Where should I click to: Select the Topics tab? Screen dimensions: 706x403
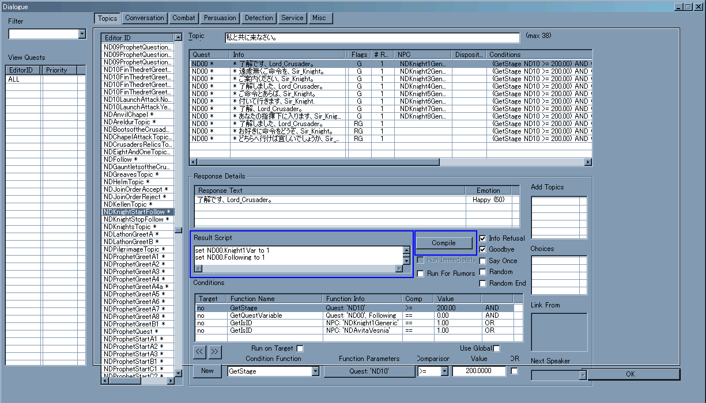(107, 18)
